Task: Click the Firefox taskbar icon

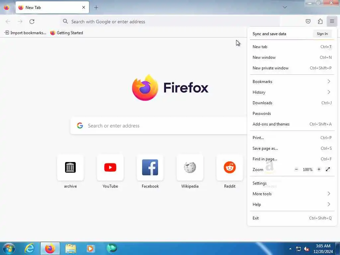Action: coord(50,248)
